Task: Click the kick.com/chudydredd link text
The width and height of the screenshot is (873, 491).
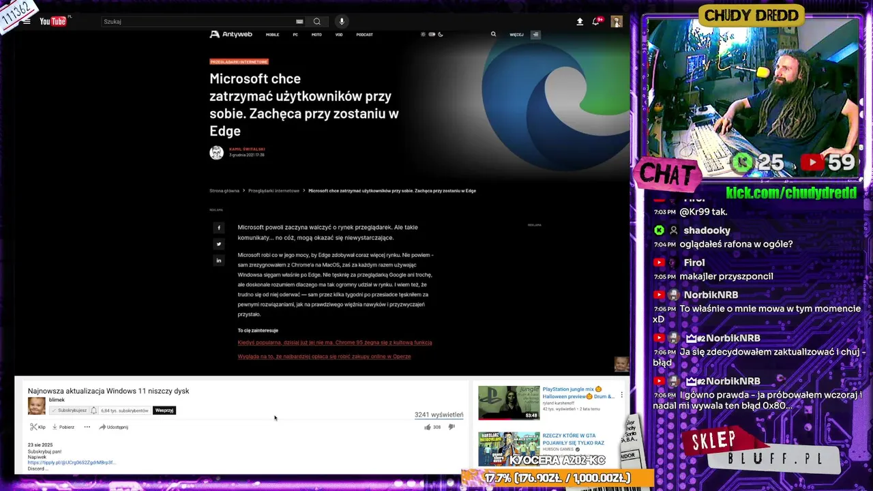Action: (x=791, y=193)
